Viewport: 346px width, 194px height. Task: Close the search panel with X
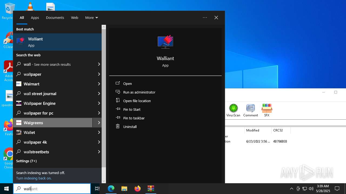tap(216, 18)
